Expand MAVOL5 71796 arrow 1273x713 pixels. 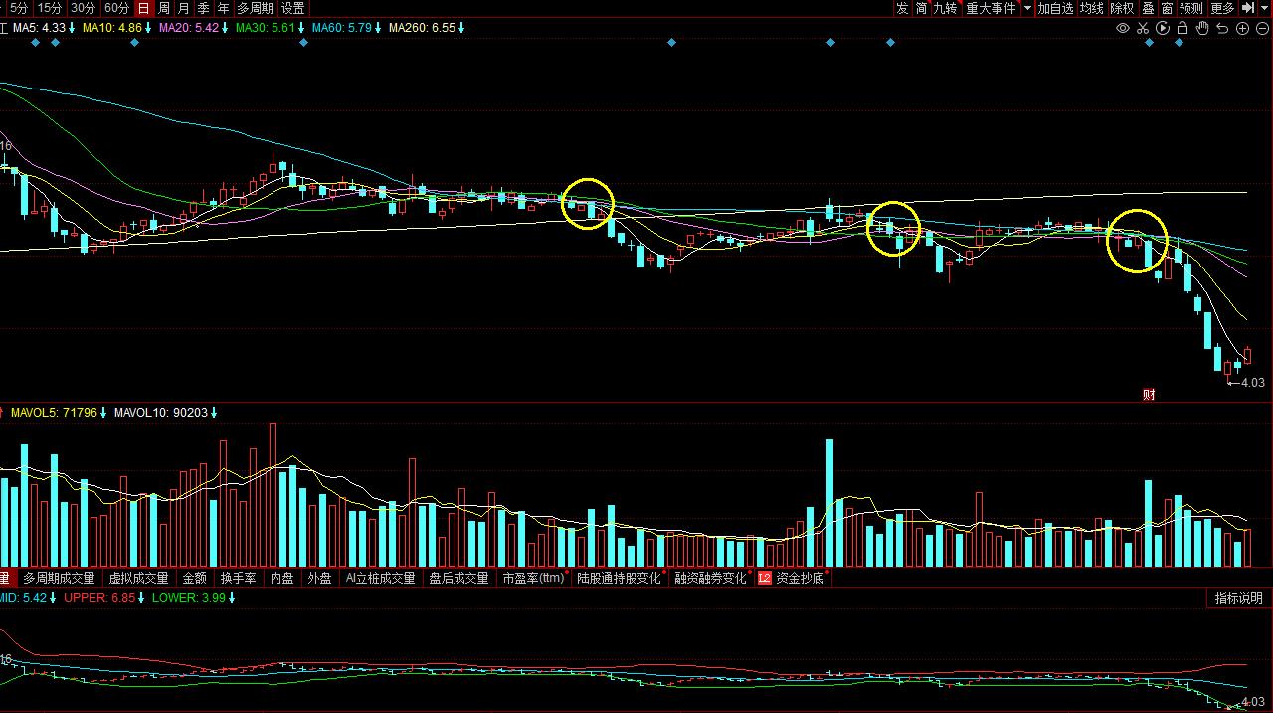tap(104, 412)
